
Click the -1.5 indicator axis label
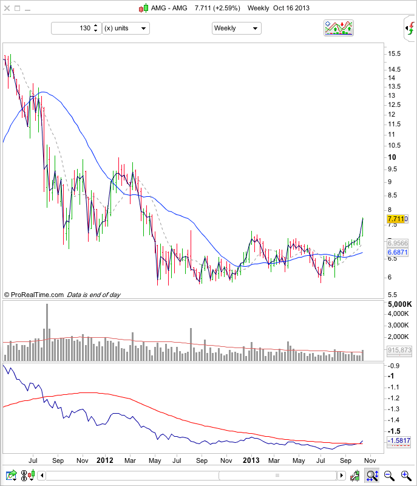point(394,431)
